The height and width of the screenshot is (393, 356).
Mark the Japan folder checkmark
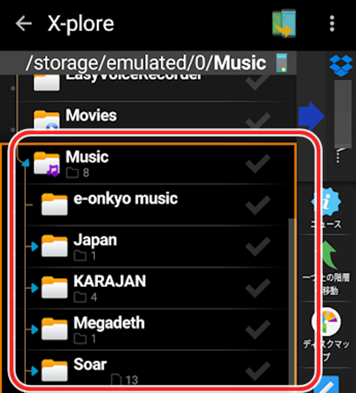[258, 247]
